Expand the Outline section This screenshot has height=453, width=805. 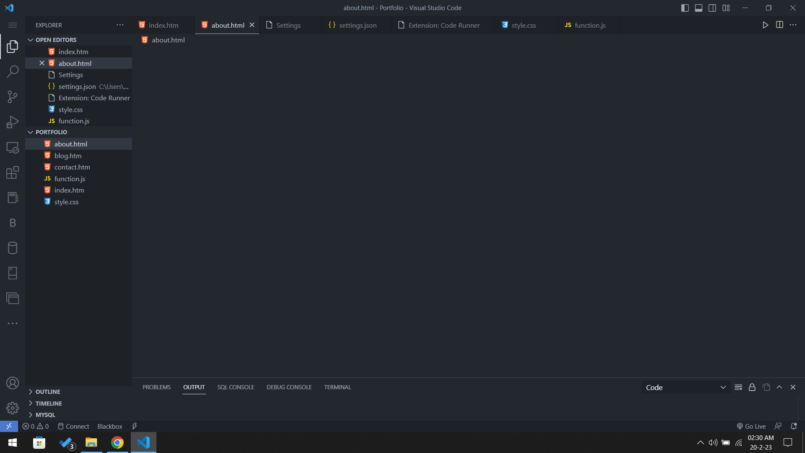(47, 392)
